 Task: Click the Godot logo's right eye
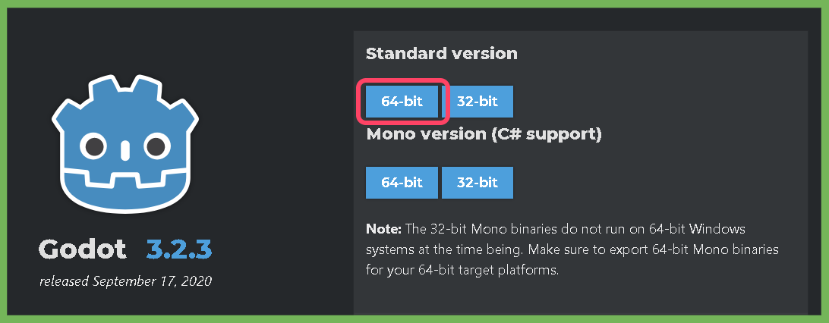(158, 146)
